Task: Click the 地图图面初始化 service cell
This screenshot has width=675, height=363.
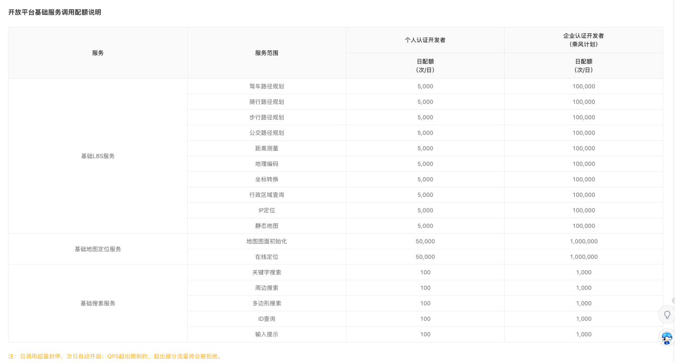Action: pyautogui.click(x=266, y=241)
